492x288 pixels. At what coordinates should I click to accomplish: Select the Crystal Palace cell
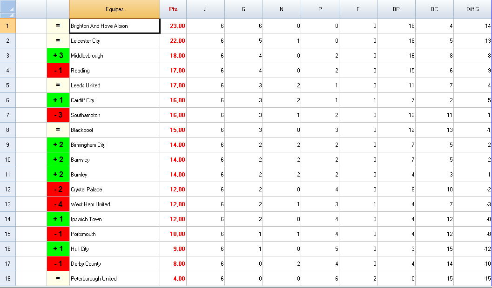[x=115, y=190]
